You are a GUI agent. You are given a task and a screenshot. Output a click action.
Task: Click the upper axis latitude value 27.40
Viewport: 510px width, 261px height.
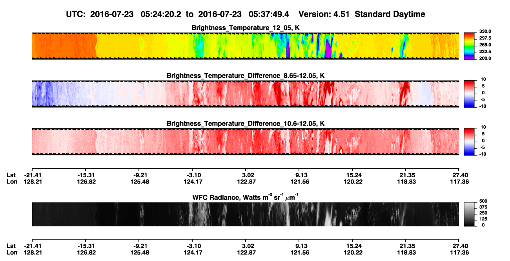(460, 175)
